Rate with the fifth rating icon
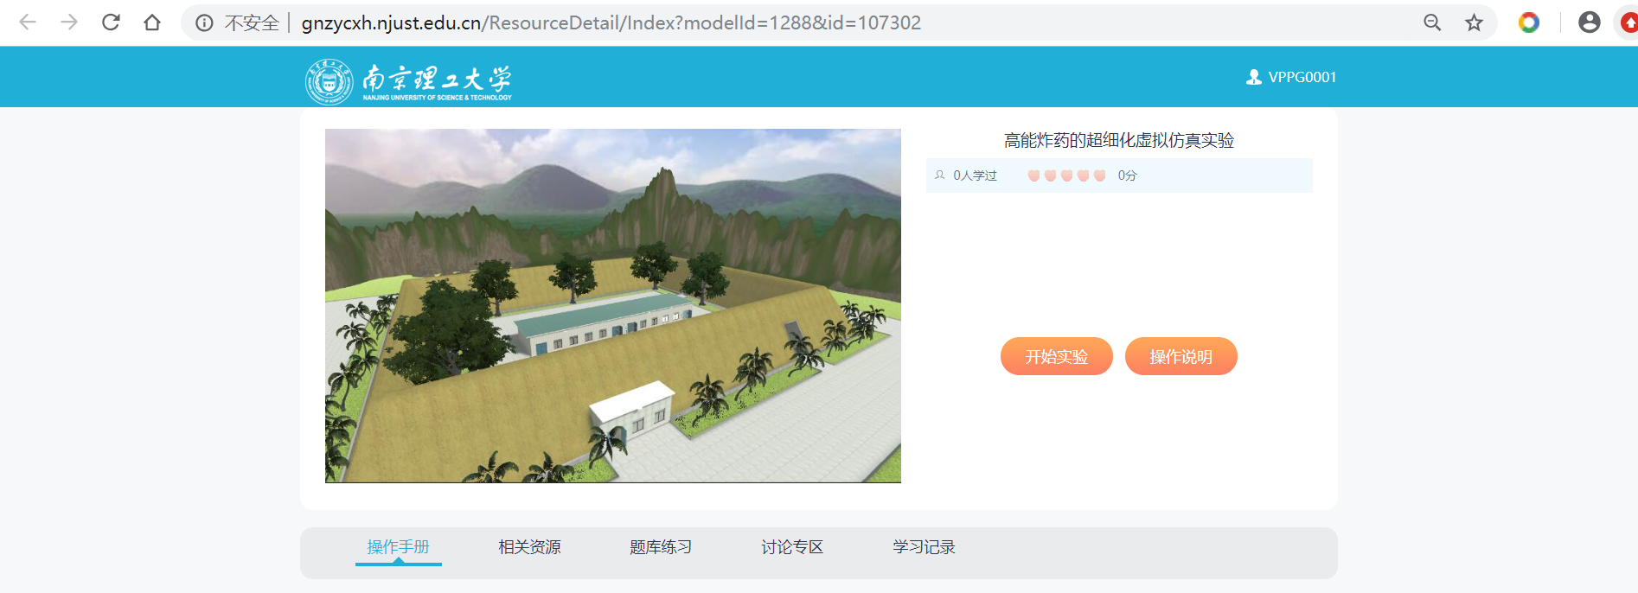Viewport: 1638px width, 593px height. 1099,175
